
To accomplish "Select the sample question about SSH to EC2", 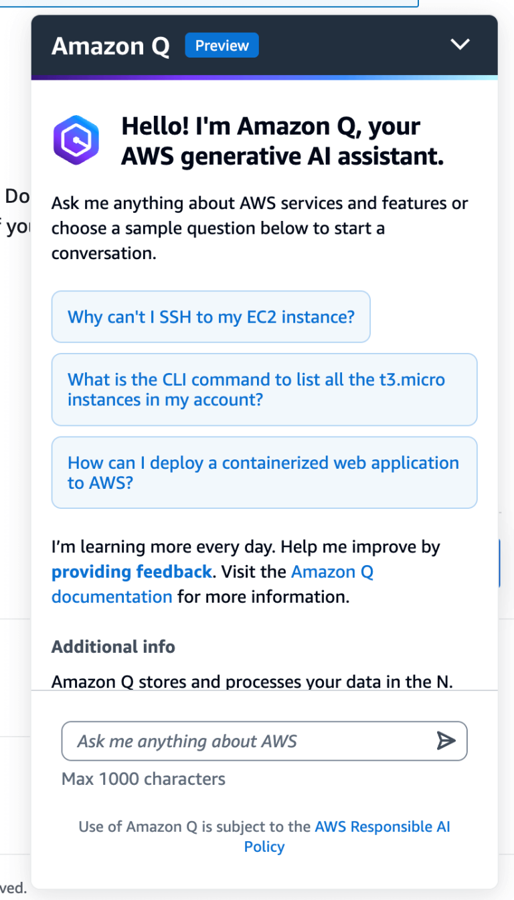I will [211, 317].
